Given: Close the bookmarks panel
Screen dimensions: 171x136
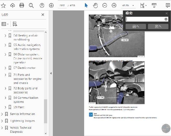Looking at the screenshot, I should pos(43,15).
